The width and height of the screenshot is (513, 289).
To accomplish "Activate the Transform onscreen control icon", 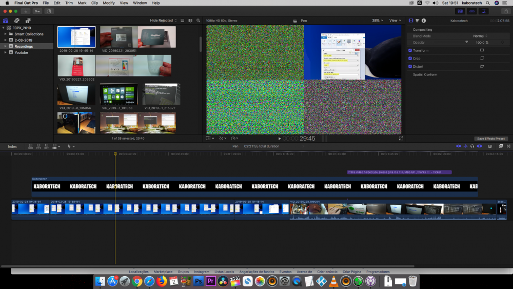I will (x=482, y=50).
